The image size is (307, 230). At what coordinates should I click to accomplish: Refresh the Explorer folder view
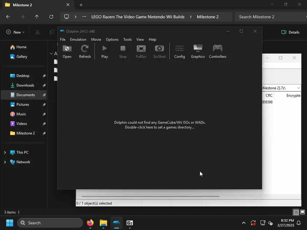pyautogui.click(x=51, y=17)
